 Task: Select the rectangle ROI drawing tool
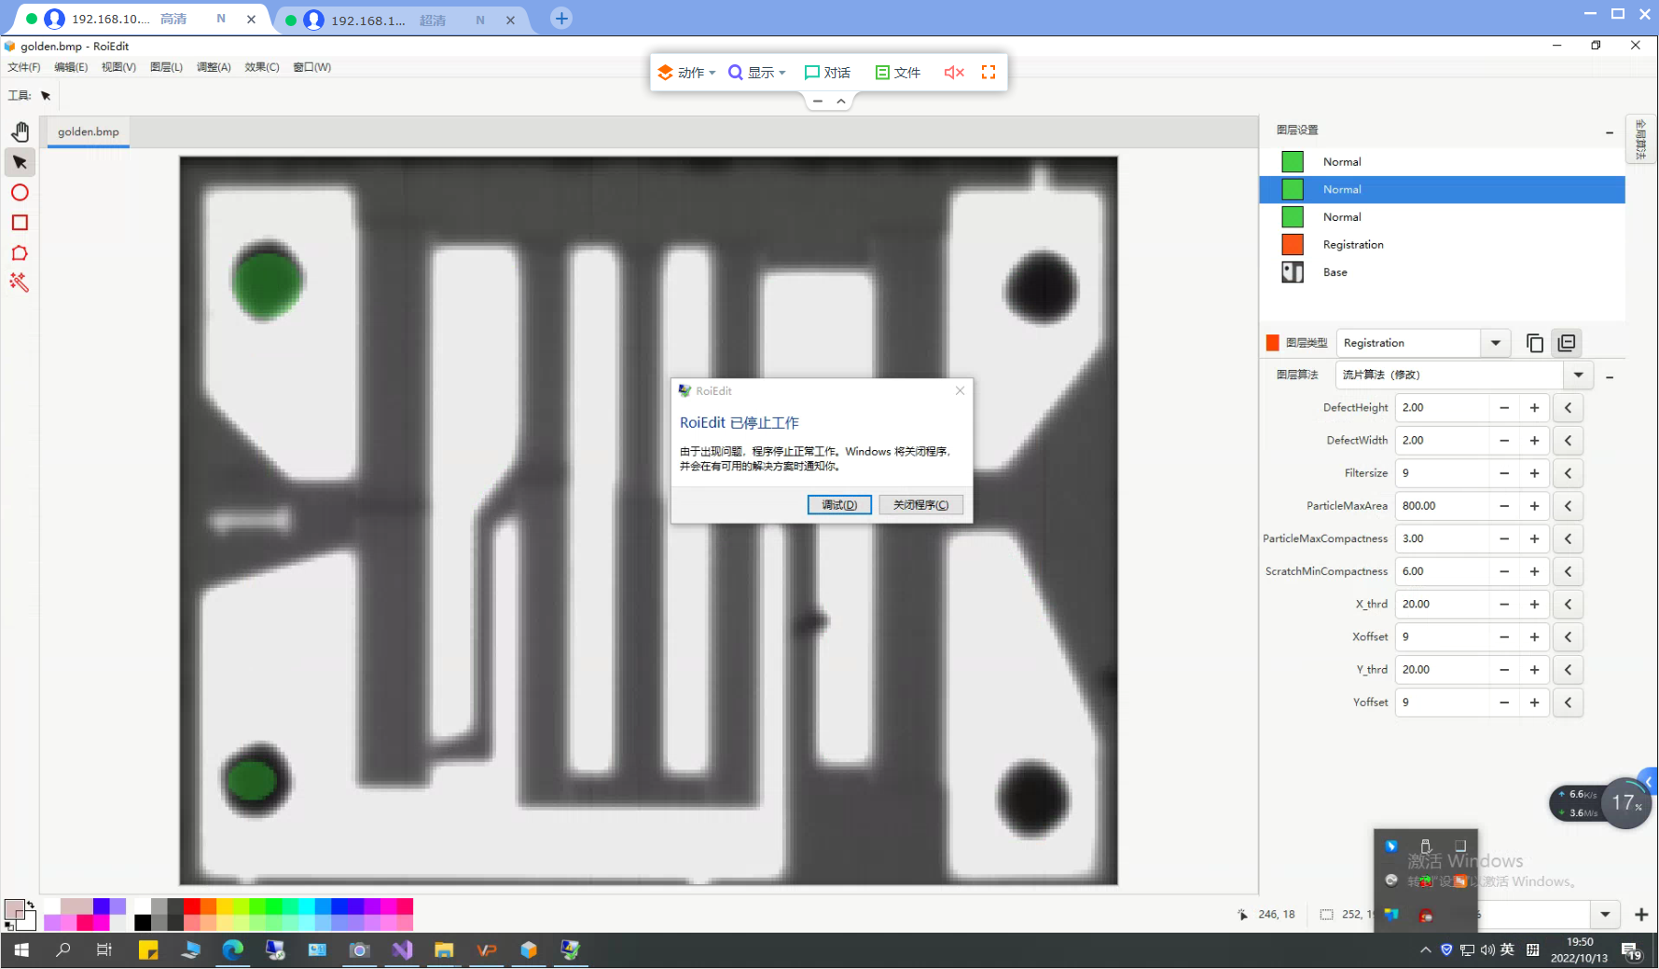[x=20, y=223]
